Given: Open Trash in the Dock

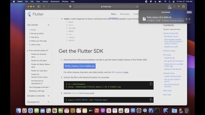Looking at the screenshot, I should coord(186,111).
